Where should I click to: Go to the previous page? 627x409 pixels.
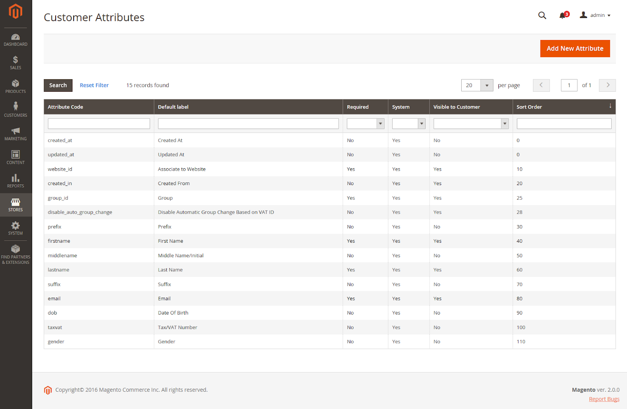point(541,85)
